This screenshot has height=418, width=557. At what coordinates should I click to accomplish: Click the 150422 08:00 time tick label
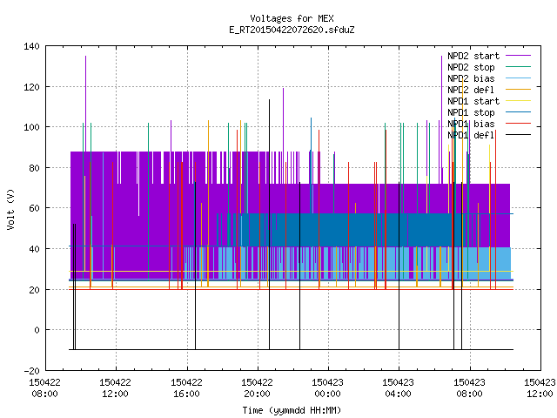pyautogui.click(x=44, y=388)
